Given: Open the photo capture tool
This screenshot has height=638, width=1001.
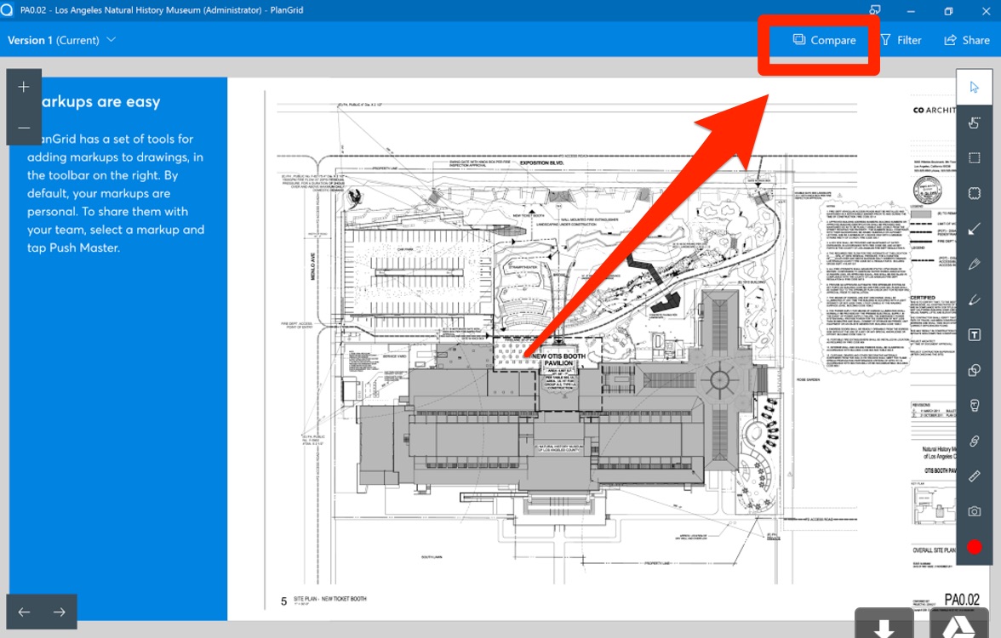Looking at the screenshot, I should coord(975,511).
